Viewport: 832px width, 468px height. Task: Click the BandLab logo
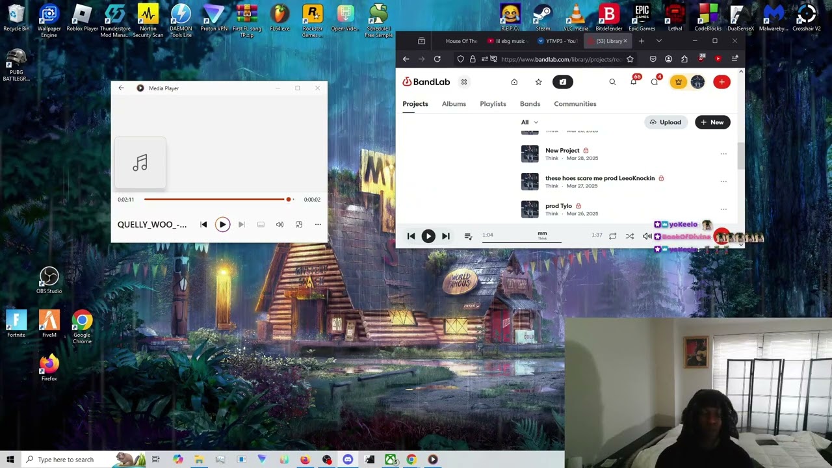(x=426, y=82)
